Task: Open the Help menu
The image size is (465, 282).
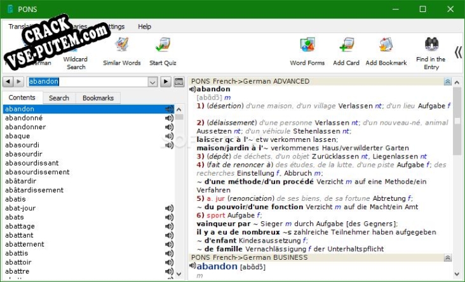Action: click(144, 27)
